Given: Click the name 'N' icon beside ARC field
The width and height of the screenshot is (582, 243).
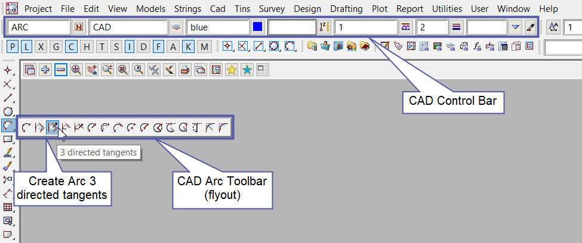Looking at the screenshot, I should pos(79,27).
